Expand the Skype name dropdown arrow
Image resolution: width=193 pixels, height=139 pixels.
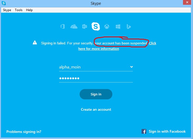pyautogui.click(x=132, y=67)
